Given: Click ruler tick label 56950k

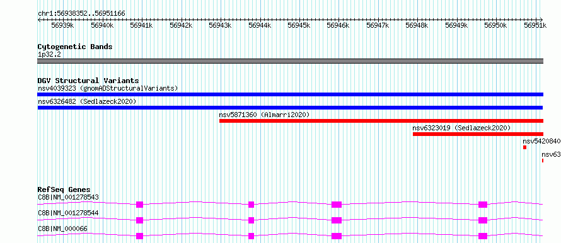Looking at the screenshot, I should [495, 25].
